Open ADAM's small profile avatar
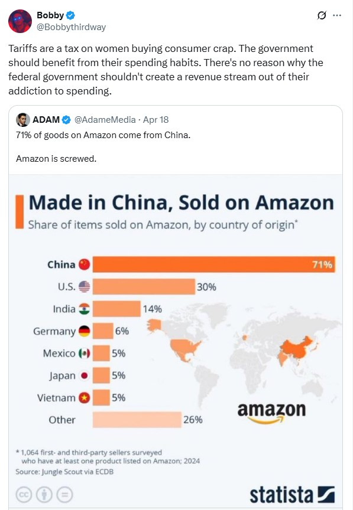 (23, 120)
